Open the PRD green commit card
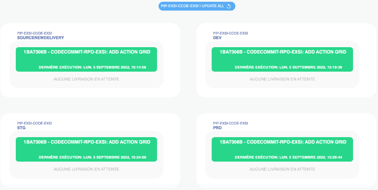Screen dimensions: 378x190 pyautogui.click(x=282, y=149)
